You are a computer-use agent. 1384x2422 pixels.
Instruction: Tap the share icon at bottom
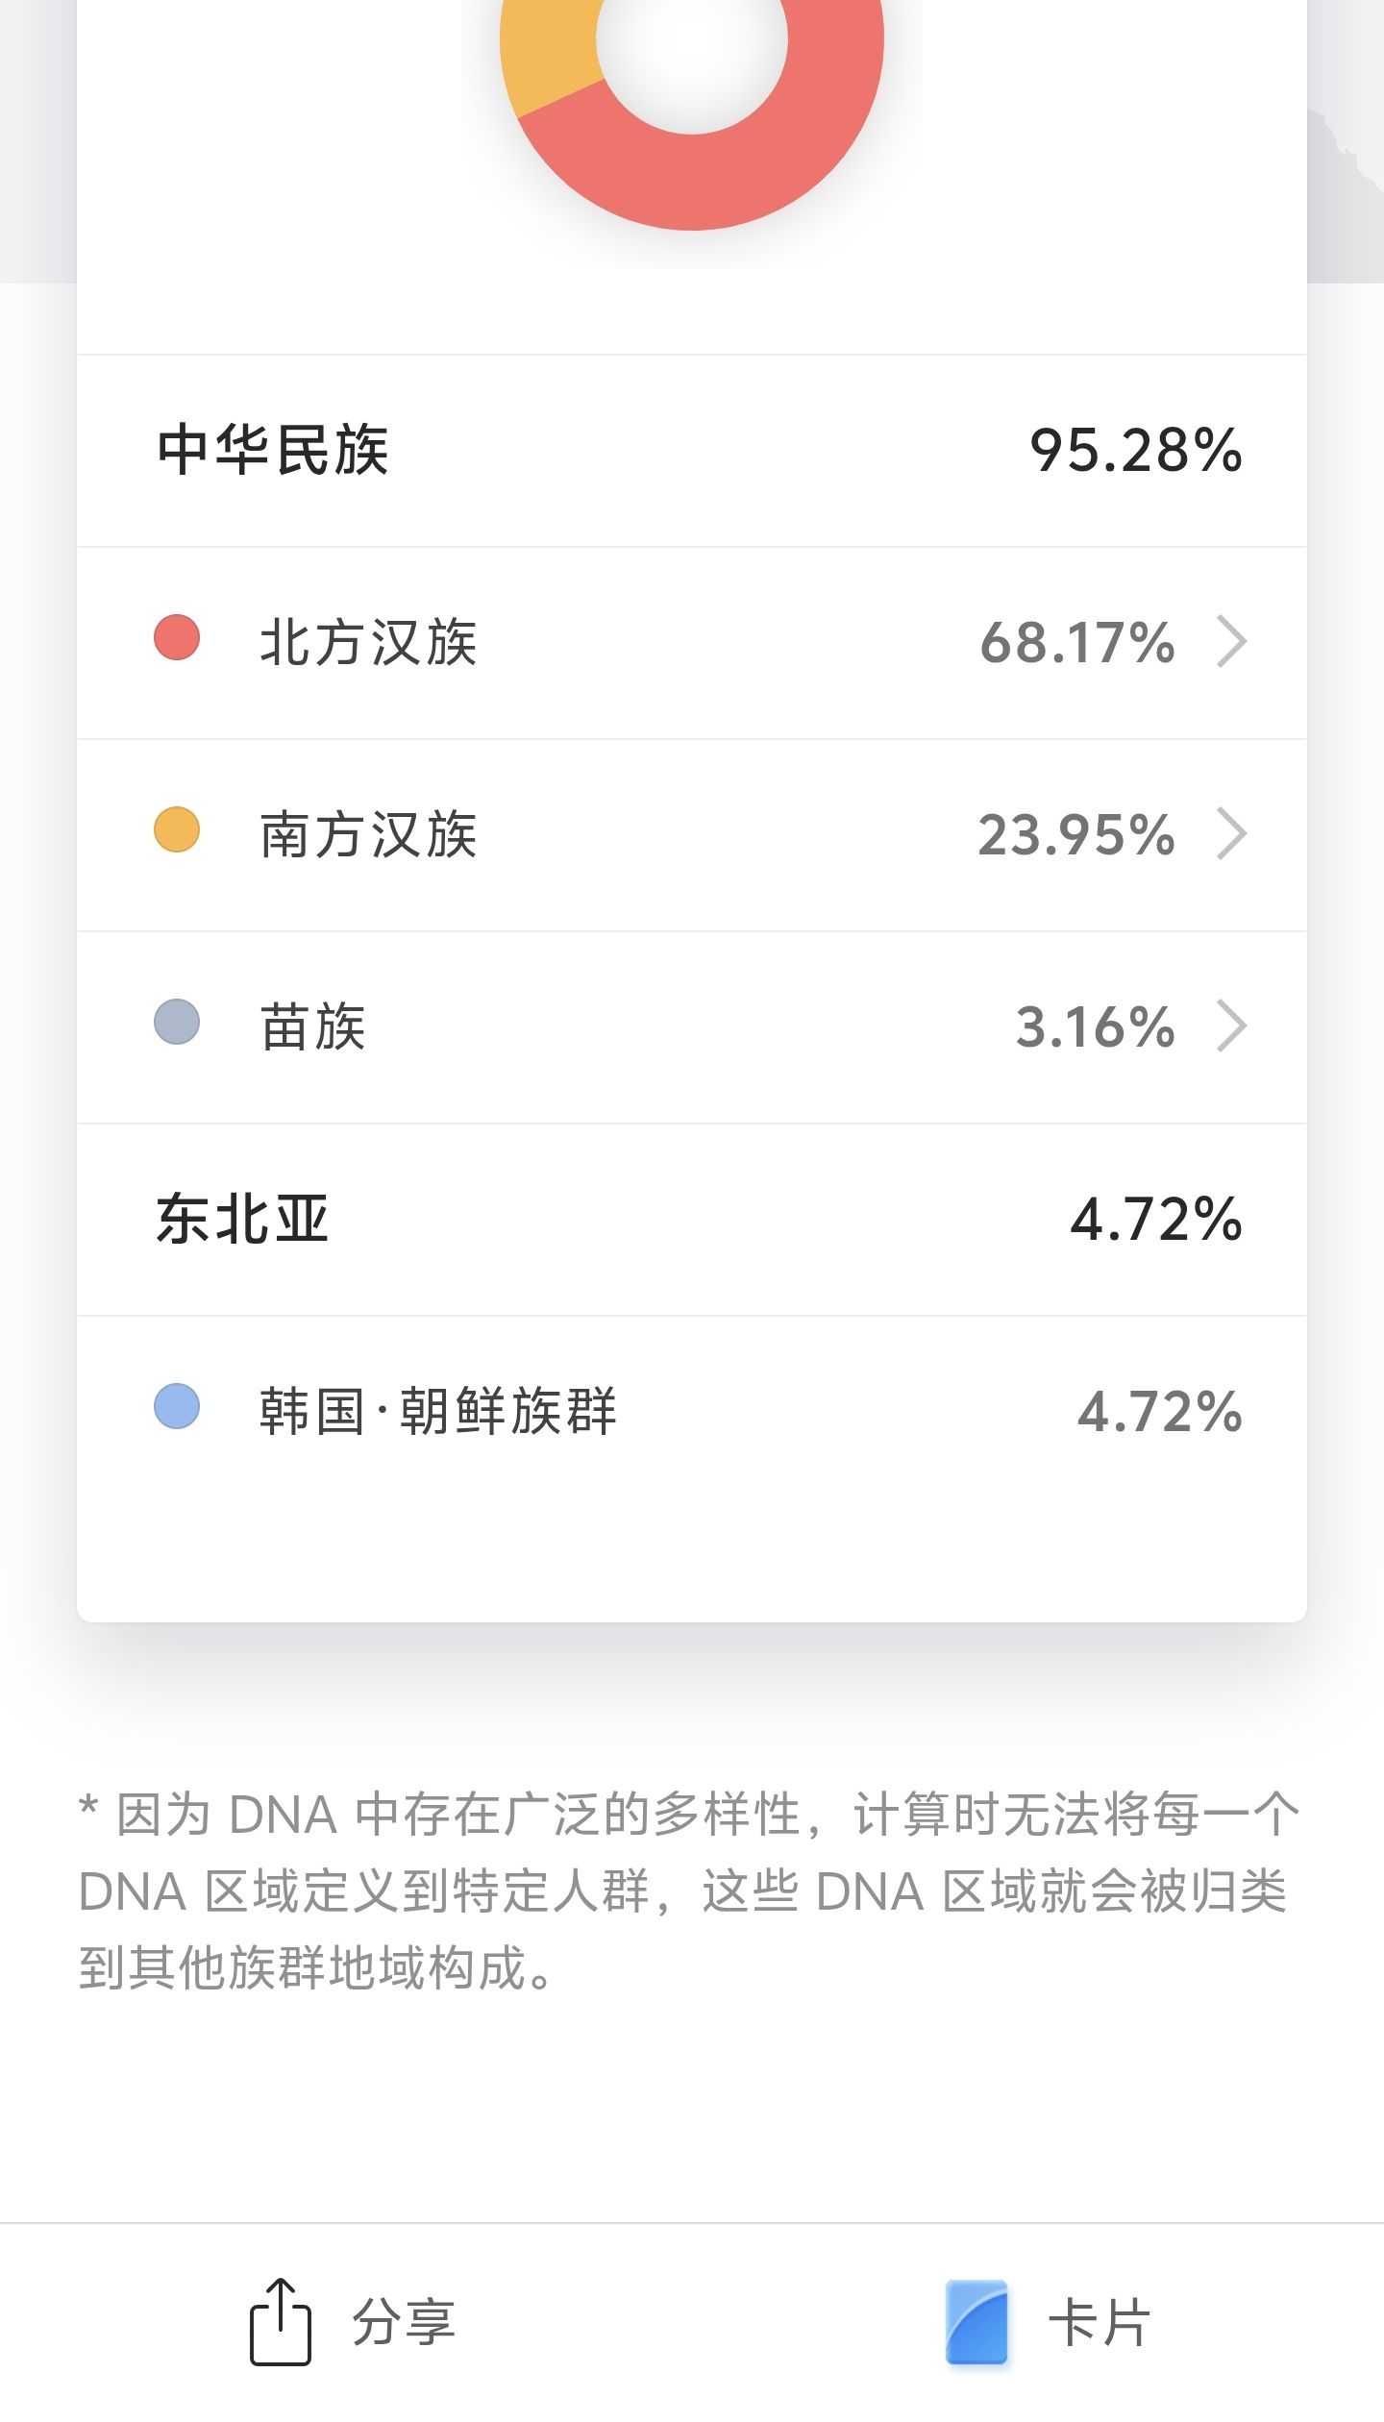click(280, 2322)
